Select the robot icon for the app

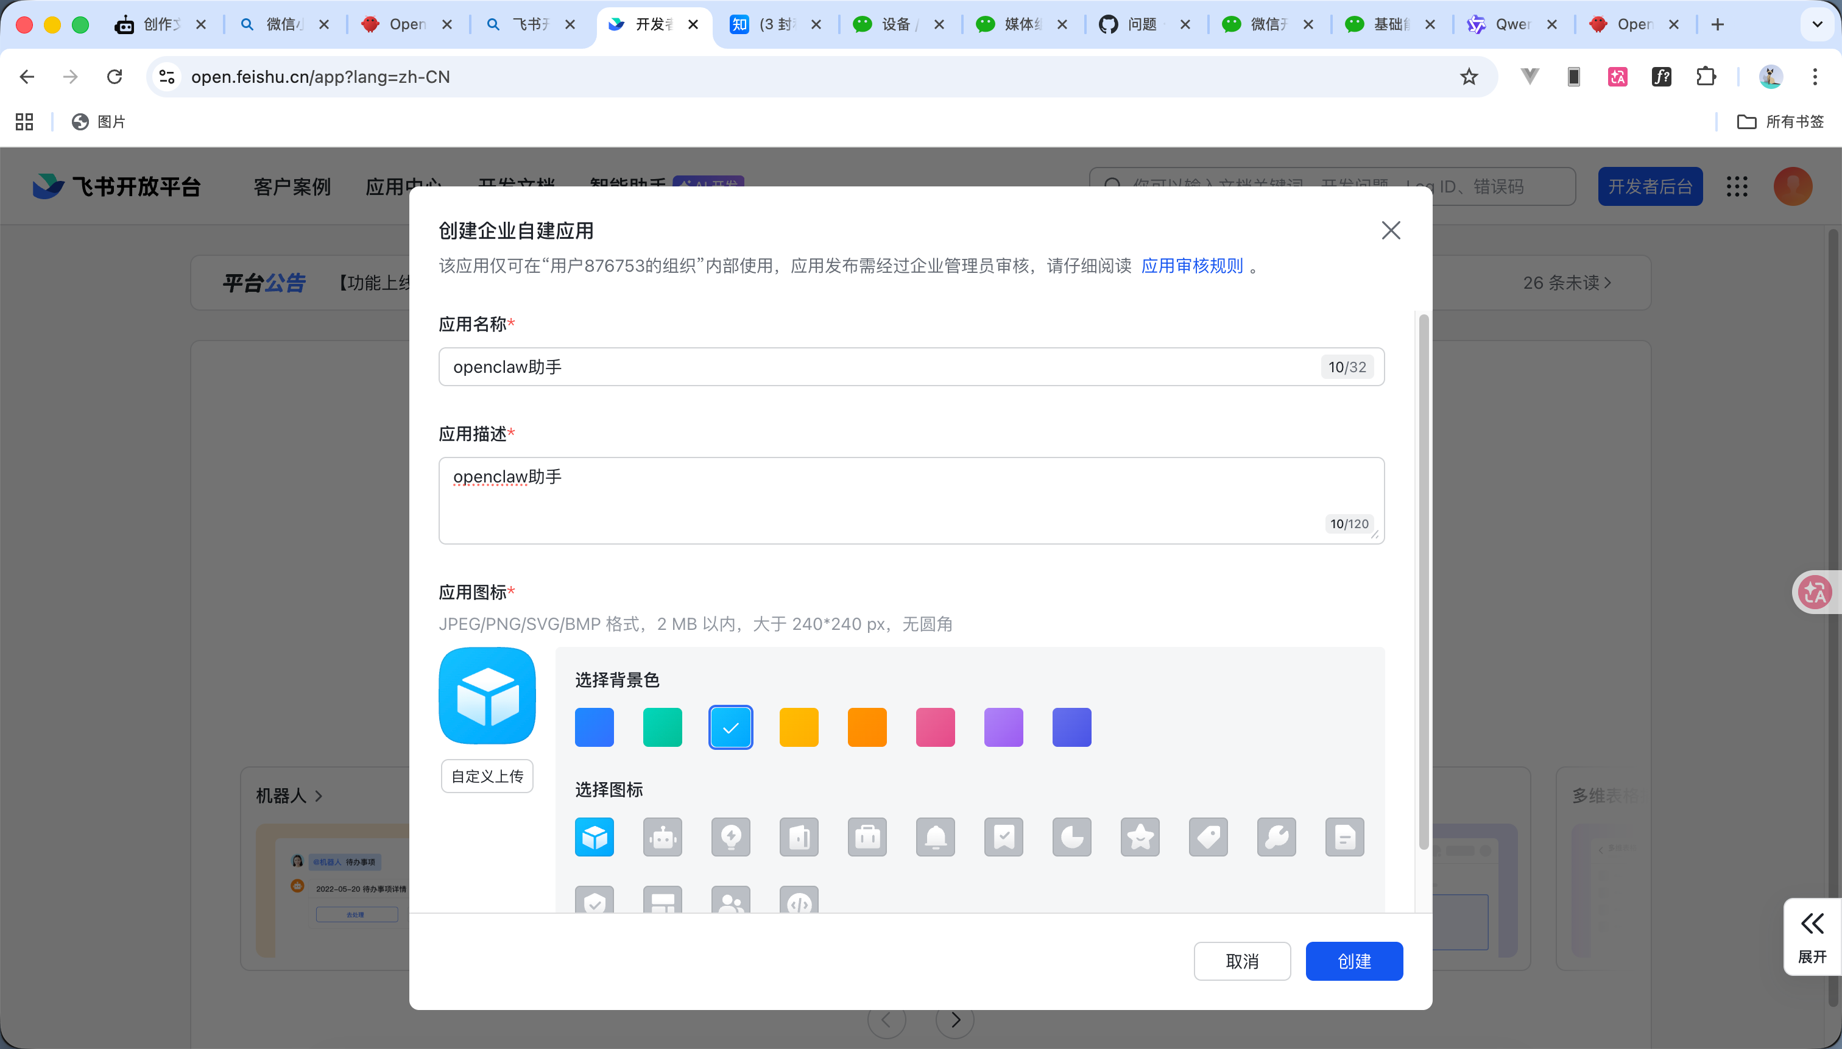click(x=662, y=836)
